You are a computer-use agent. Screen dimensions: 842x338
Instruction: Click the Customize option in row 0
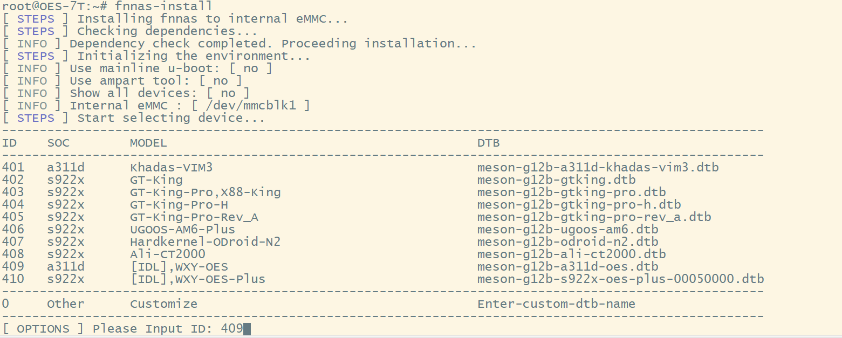point(163,304)
